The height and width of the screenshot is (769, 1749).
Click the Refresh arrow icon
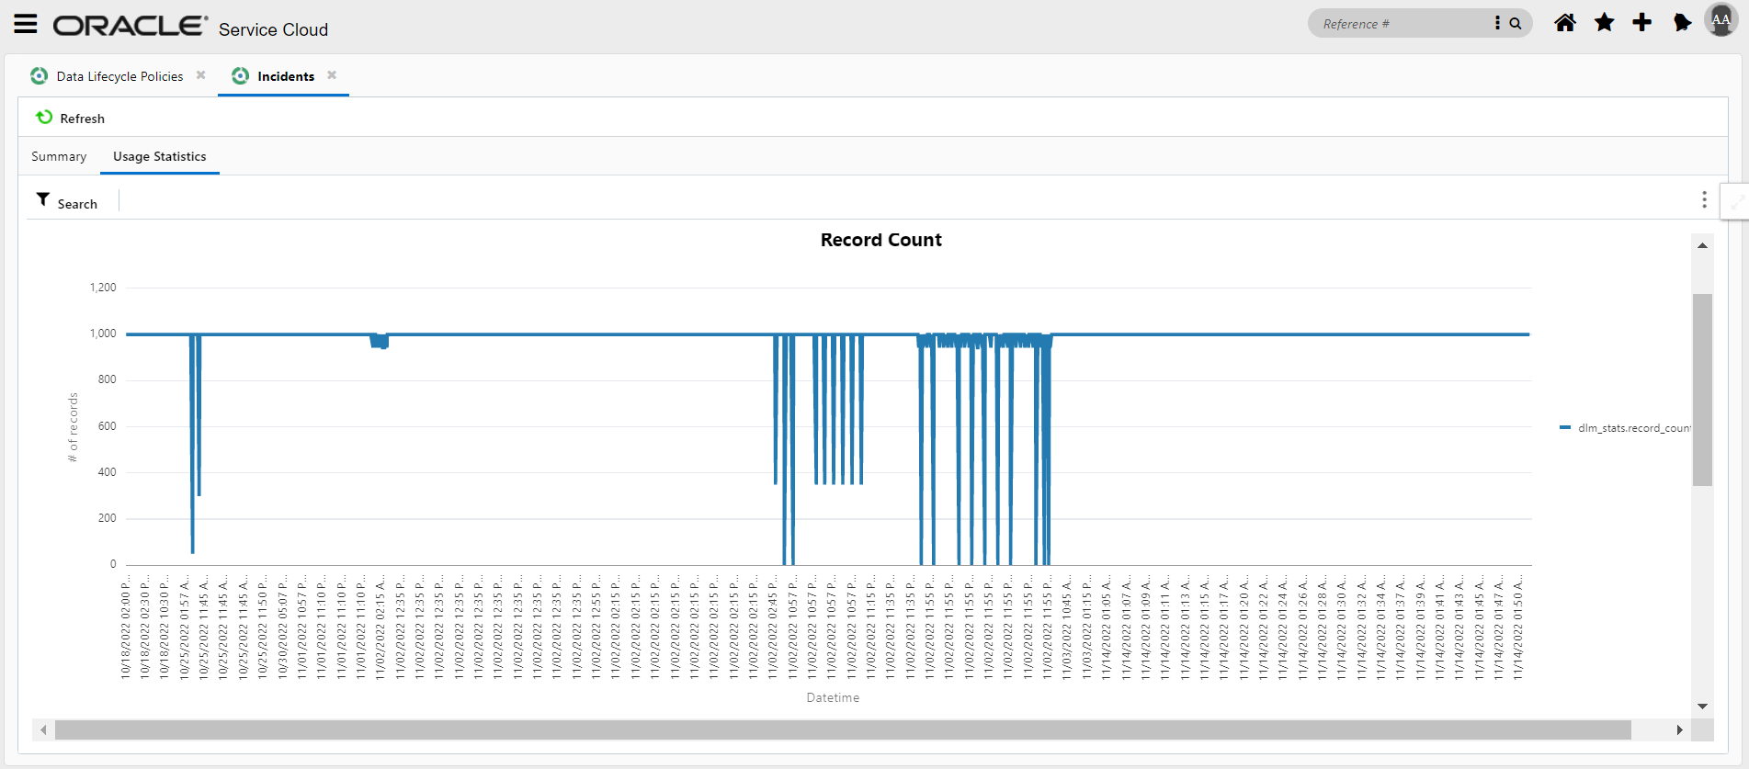pos(44,118)
